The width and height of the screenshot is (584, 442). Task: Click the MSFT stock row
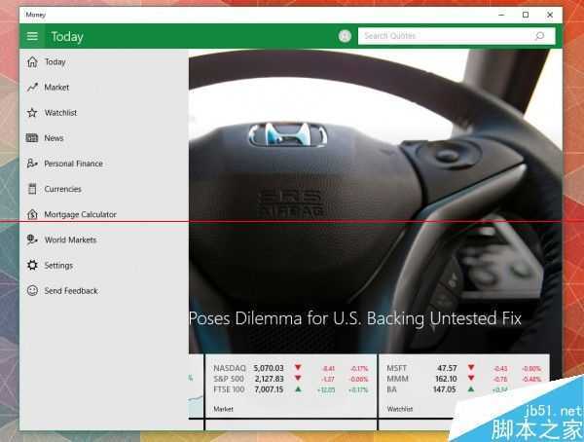pos(464,368)
